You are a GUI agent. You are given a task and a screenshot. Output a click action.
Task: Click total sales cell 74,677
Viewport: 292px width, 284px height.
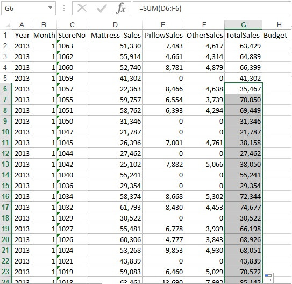click(x=244, y=207)
